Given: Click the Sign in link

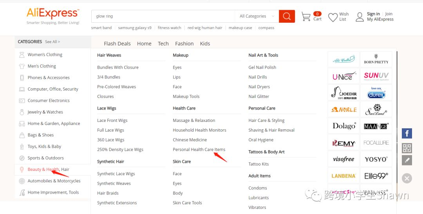Looking at the screenshot, I should pos(373,14).
